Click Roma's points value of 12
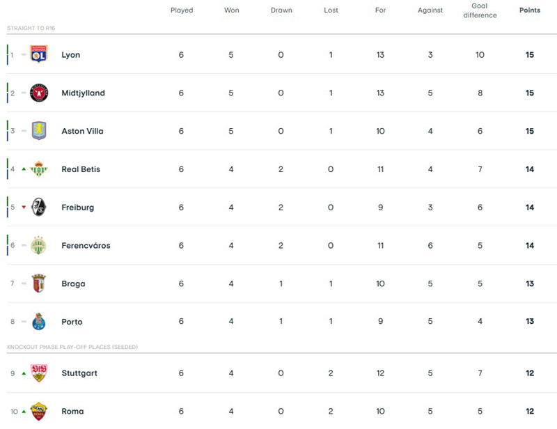The width and height of the screenshot is (557, 429). coord(530,411)
